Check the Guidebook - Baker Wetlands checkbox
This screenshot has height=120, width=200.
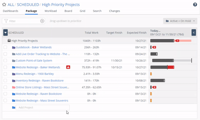[x=5, y=47]
